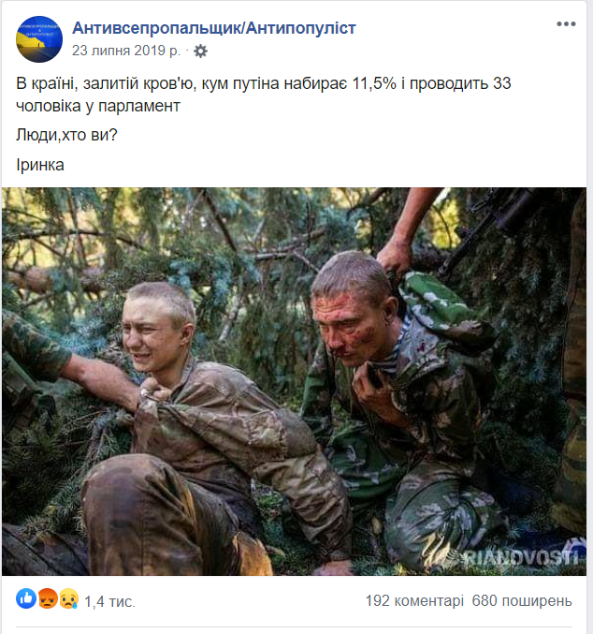This screenshot has width=593, height=634.
Task: Show who reacted via 1,4 тис. count
Action: (109, 601)
